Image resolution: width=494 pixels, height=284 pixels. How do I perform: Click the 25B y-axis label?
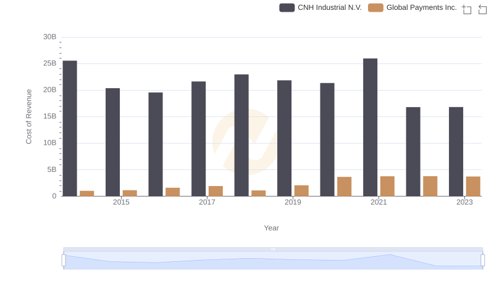(x=50, y=63)
